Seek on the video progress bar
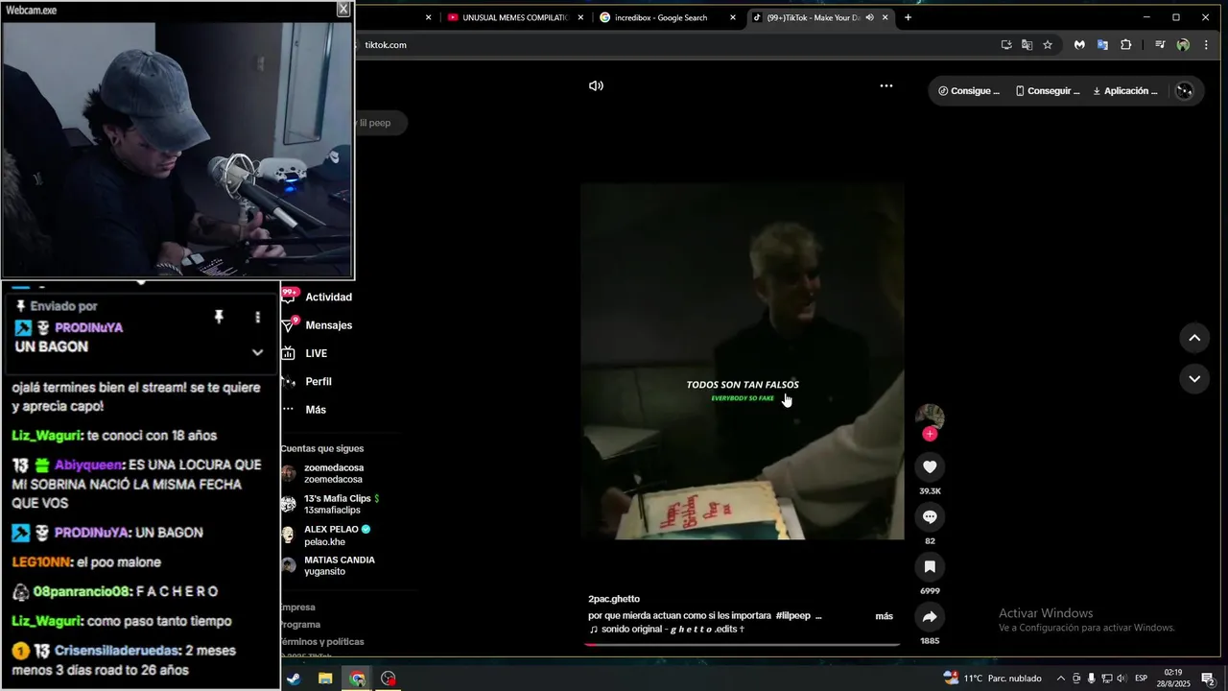This screenshot has width=1228, height=691. [743, 644]
